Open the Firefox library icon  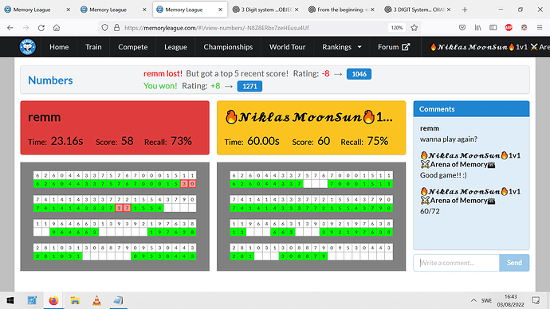tap(477, 28)
